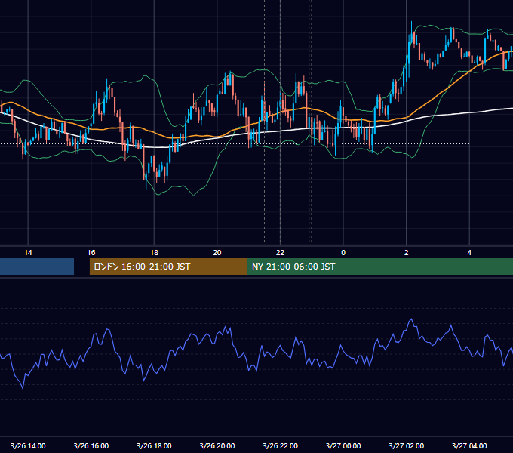Screen dimensions: 513x453
Task: Click the '22' hour label on chart axis
Action: click(x=280, y=253)
